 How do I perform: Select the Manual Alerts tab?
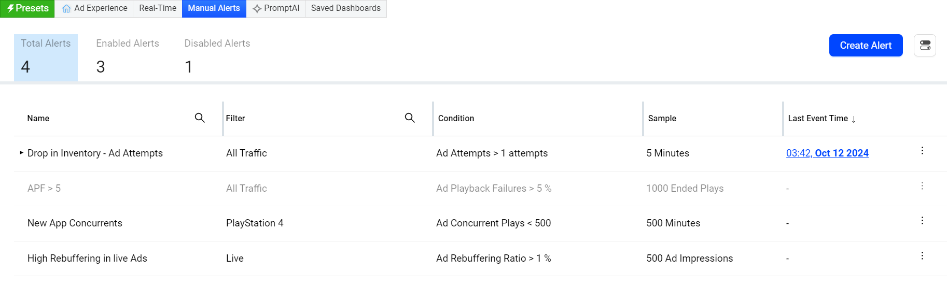214,8
